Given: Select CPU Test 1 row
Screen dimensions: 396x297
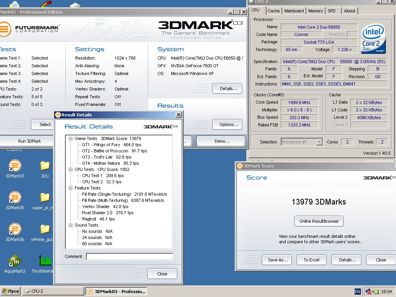Looking at the screenshot, I should click(x=103, y=176).
